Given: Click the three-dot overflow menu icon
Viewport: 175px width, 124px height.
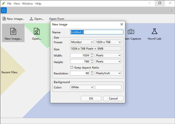Looking at the screenshot, I should (171, 10).
